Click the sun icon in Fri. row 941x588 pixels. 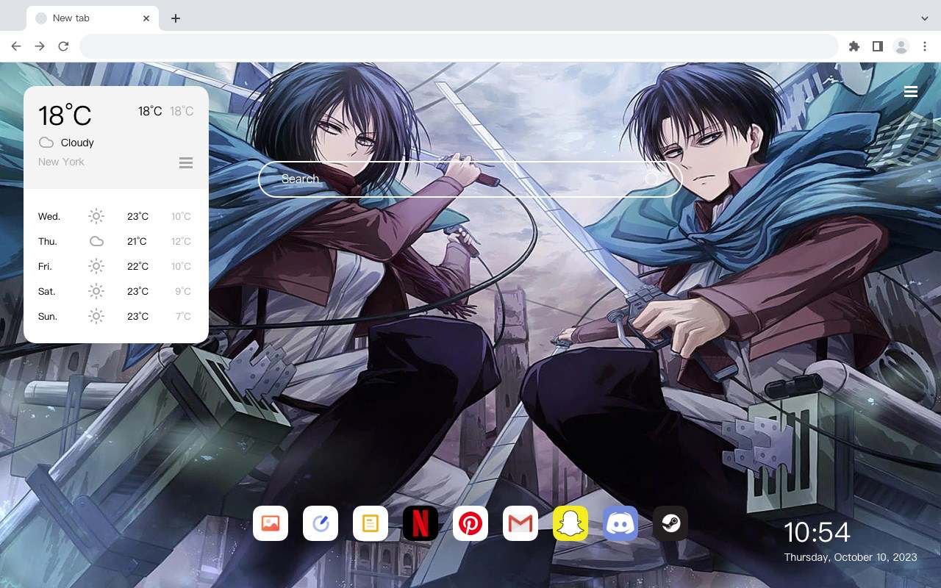point(96,266)
